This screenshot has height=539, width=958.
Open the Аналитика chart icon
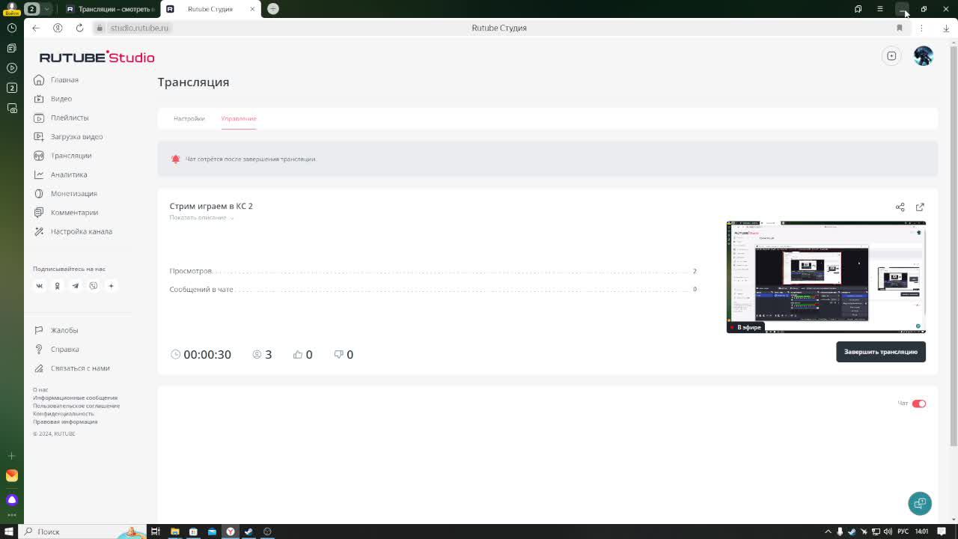pyautogui.click(x=39, y=174)
